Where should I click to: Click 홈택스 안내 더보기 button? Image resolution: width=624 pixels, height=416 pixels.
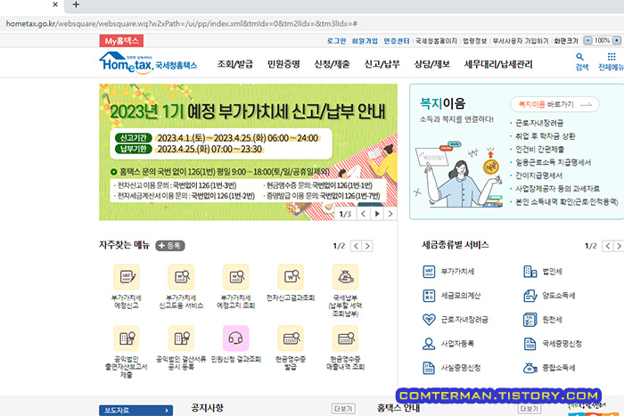click(x=530, y=409)
